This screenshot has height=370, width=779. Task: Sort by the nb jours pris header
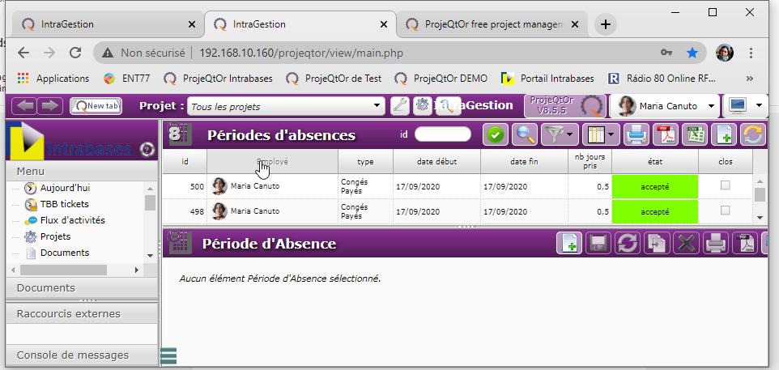(x=590, y=161)
